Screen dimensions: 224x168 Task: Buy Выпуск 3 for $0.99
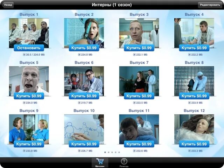click(139, 48)
